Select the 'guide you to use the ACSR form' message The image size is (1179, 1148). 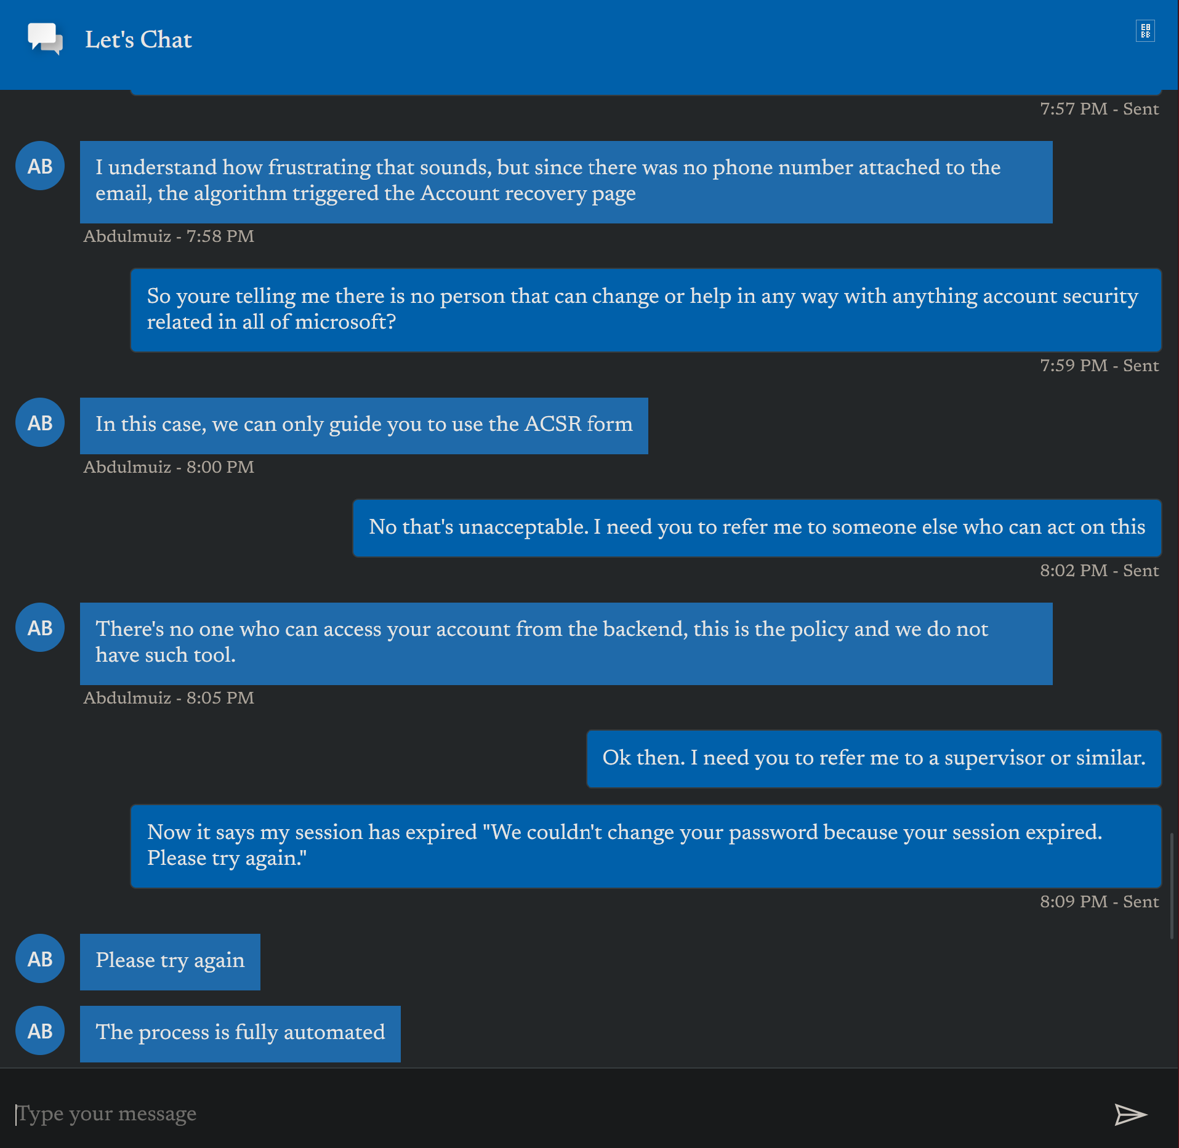[364, 425]
